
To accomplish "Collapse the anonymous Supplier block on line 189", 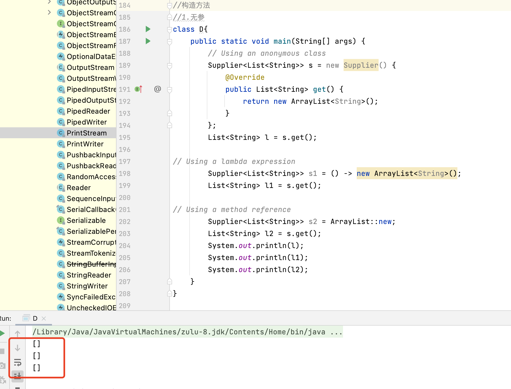I will (170, 66).
